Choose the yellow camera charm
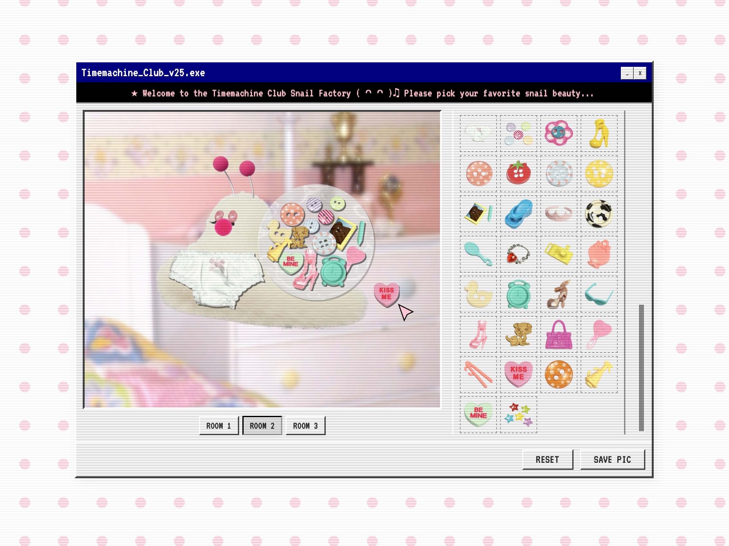 coord(559,254)
